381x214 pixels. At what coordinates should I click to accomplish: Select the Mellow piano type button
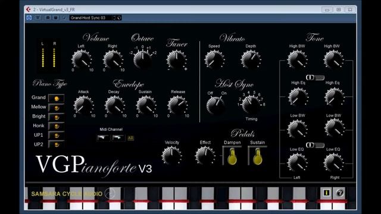coord(57,108)
